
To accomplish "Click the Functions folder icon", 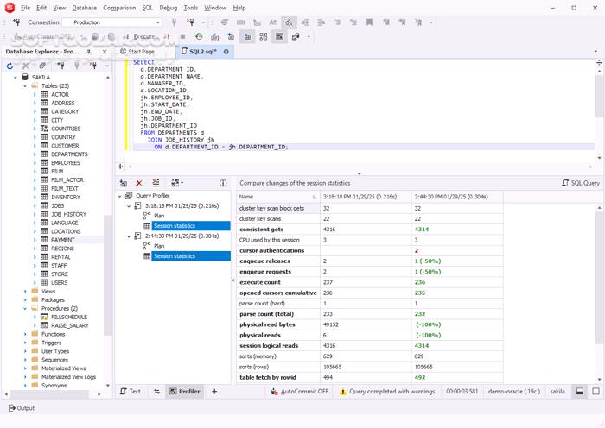I will 35,334.
